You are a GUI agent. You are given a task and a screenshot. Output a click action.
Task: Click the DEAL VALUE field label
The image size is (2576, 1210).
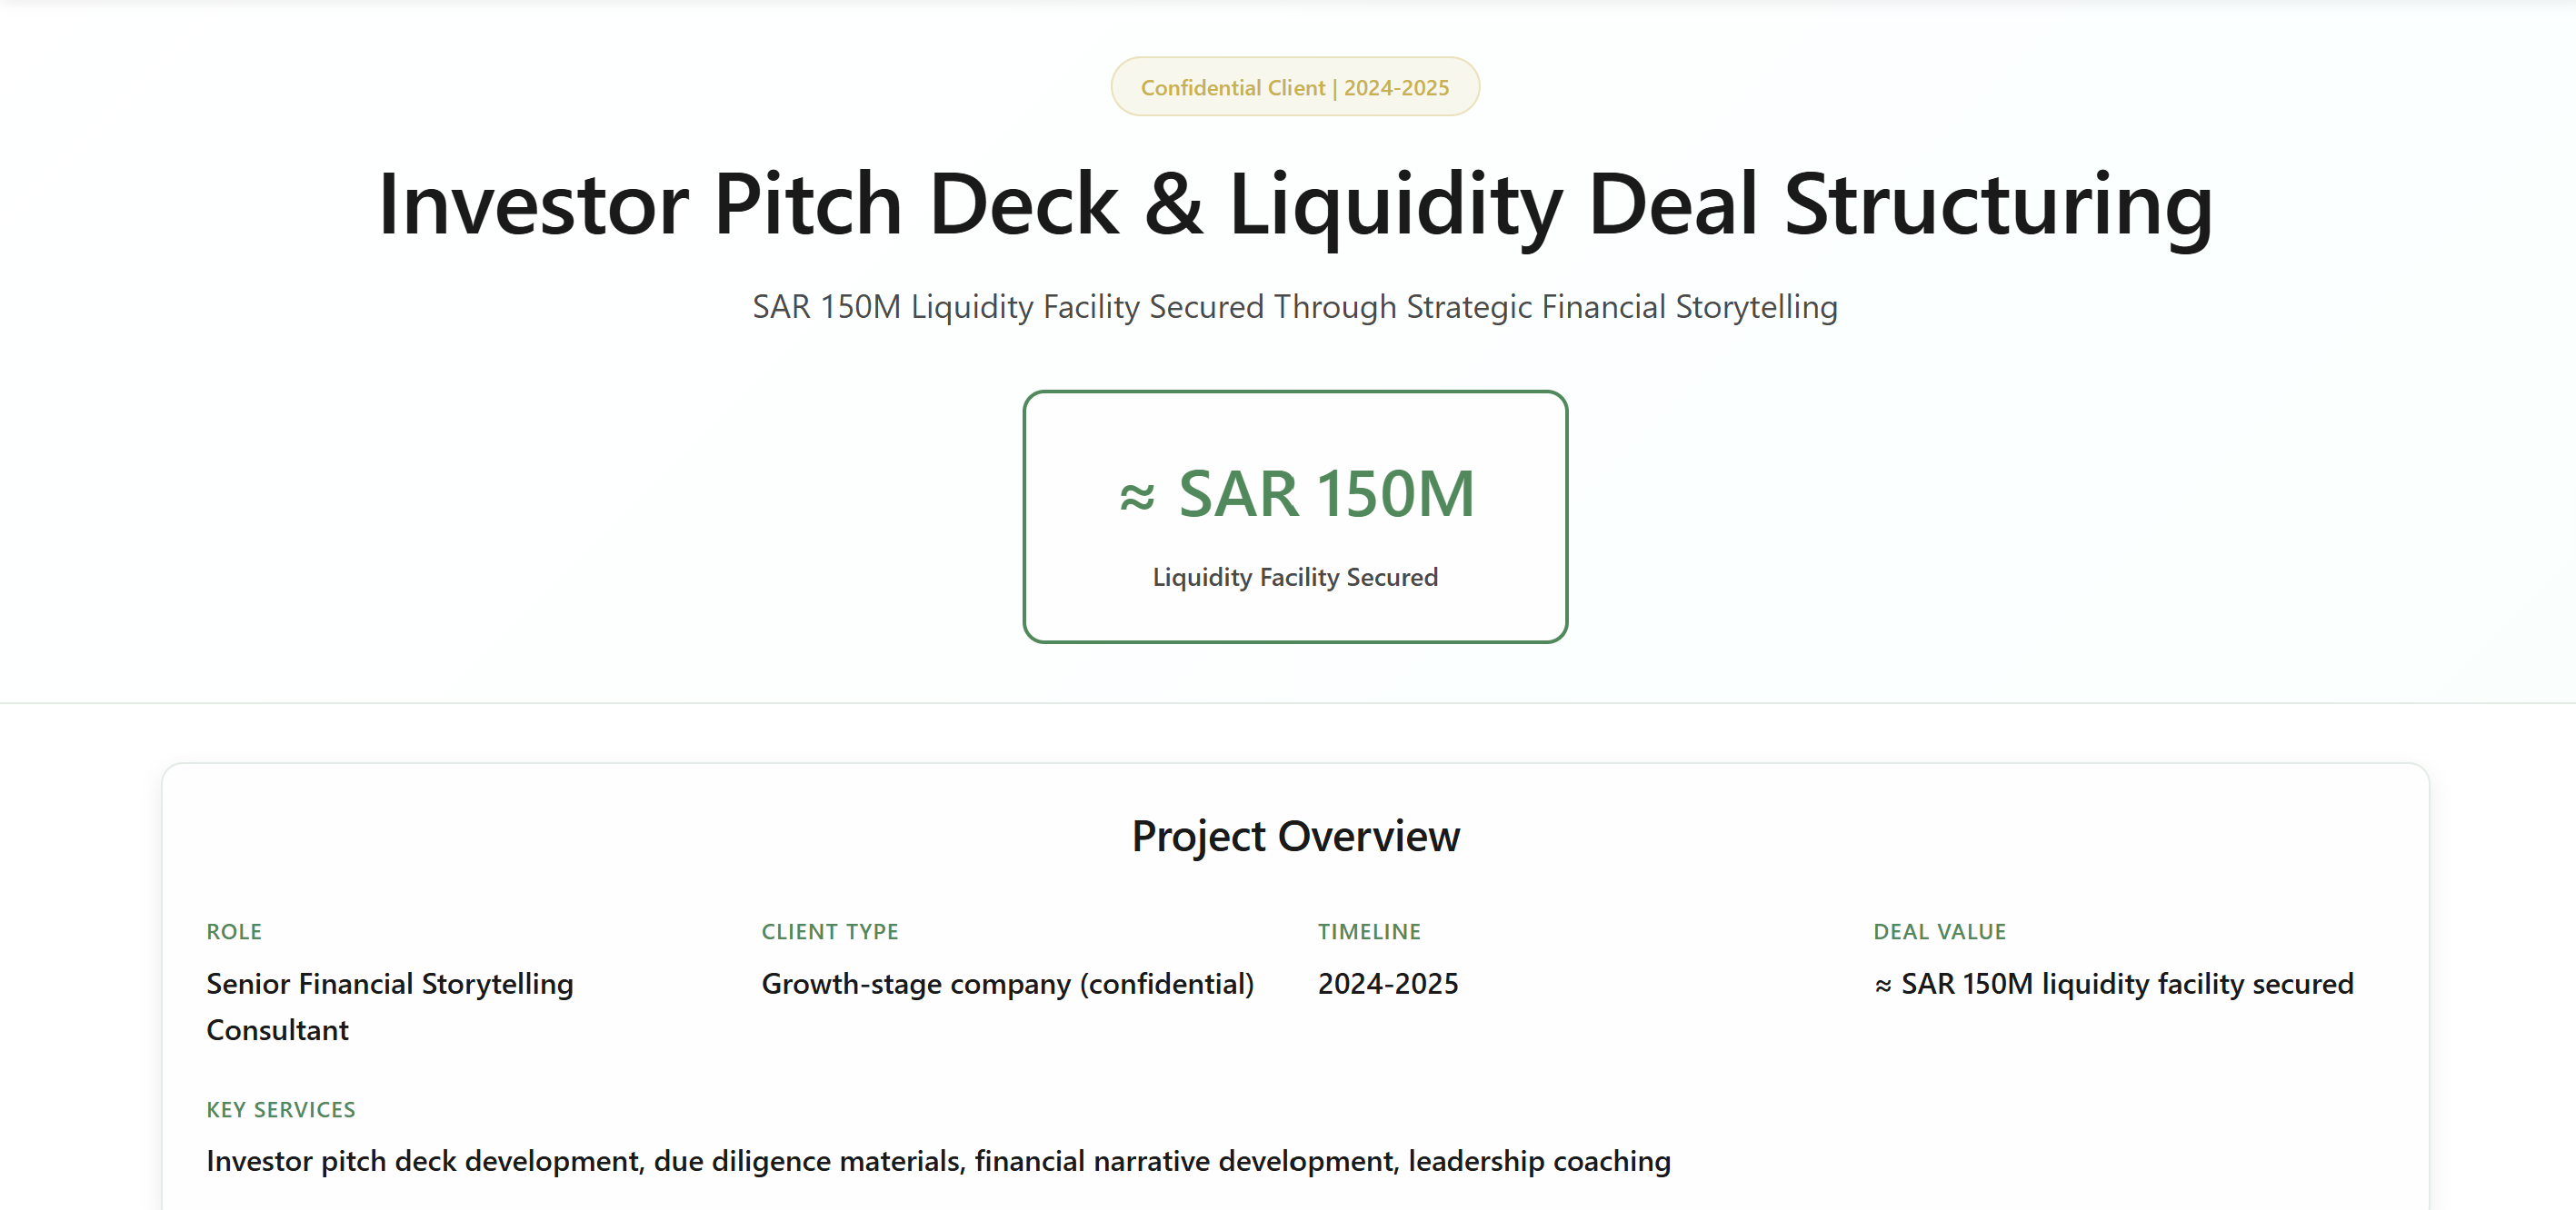[x=1939, y=931]
